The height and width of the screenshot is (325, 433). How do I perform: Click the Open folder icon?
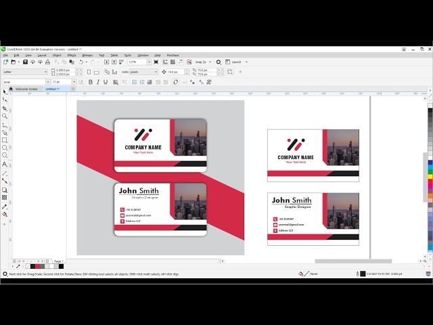[x=14, y=62]
